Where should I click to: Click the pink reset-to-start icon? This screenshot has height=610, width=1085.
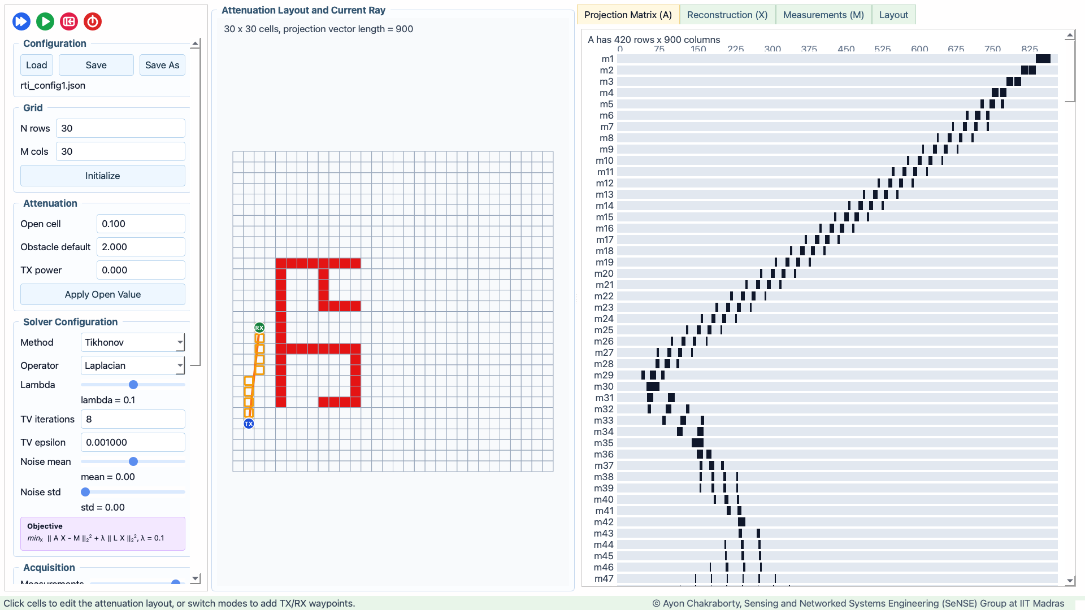(69, 21)
